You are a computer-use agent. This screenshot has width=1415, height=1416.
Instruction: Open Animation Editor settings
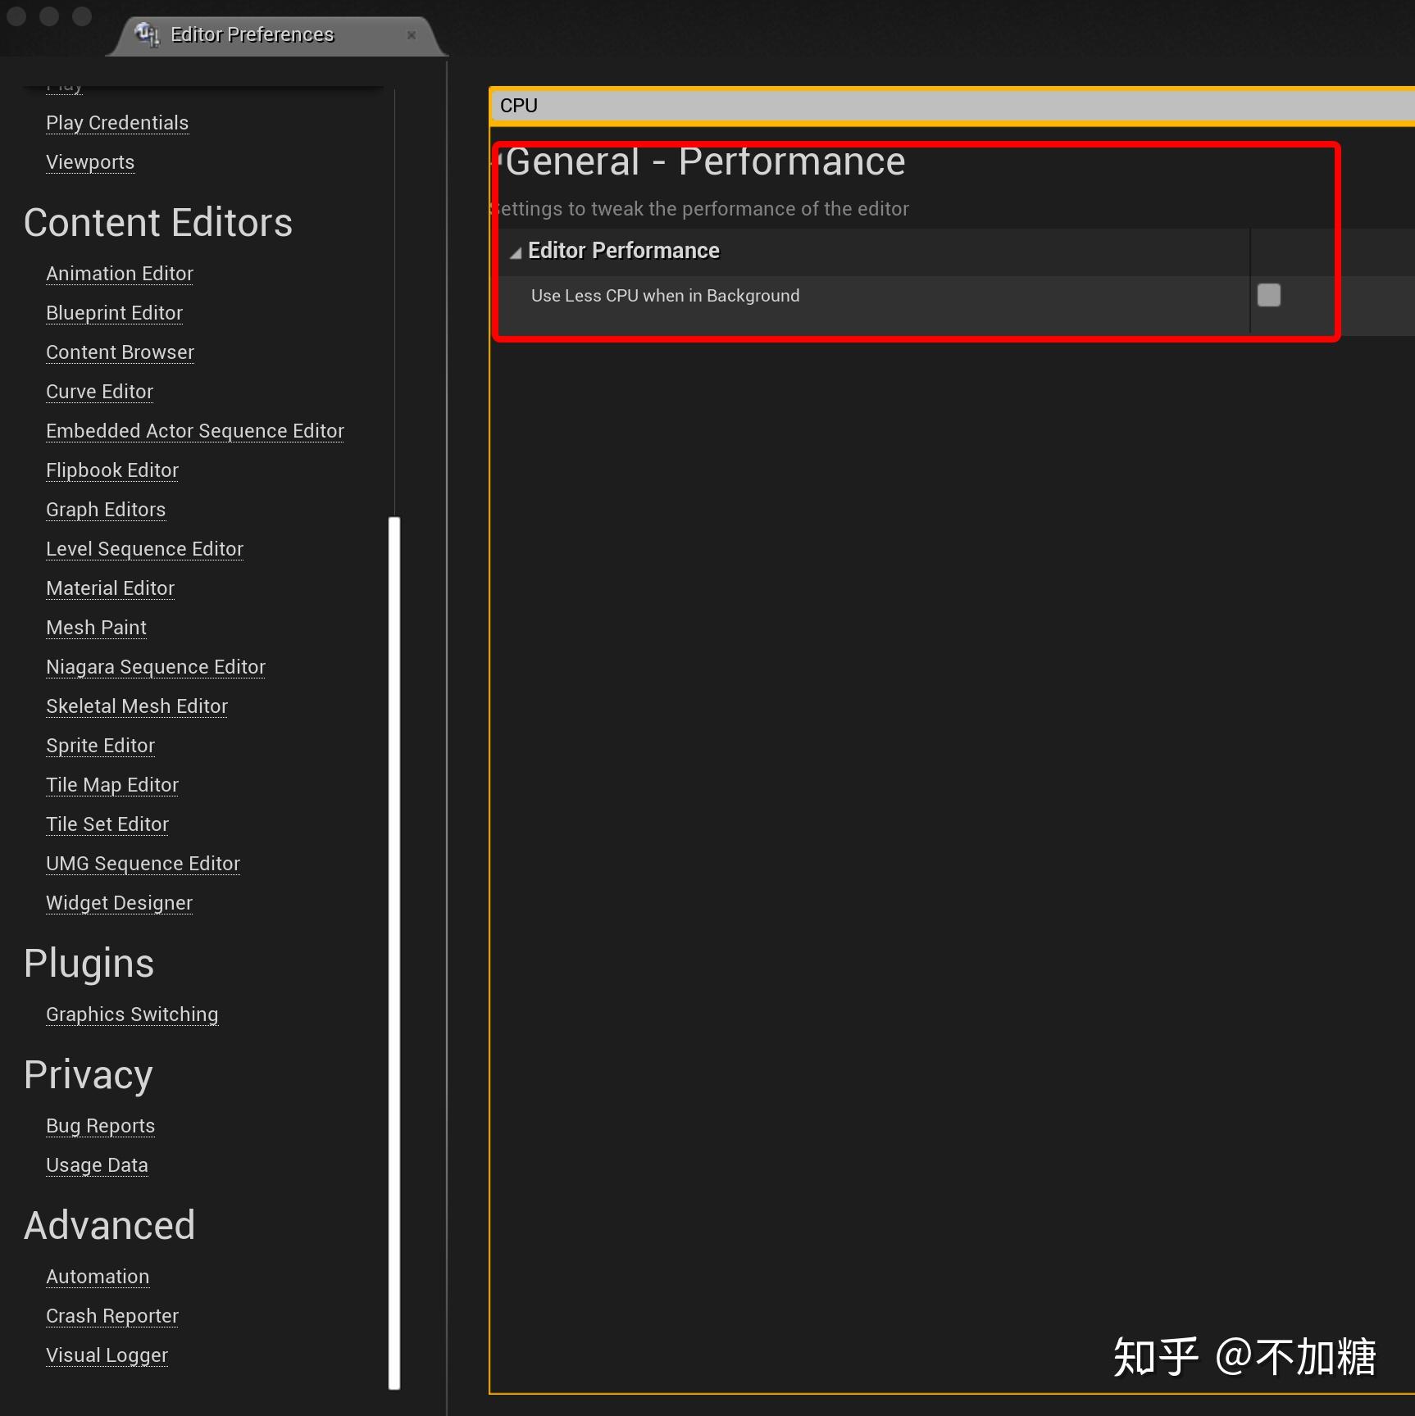click(x=120, y=274)
